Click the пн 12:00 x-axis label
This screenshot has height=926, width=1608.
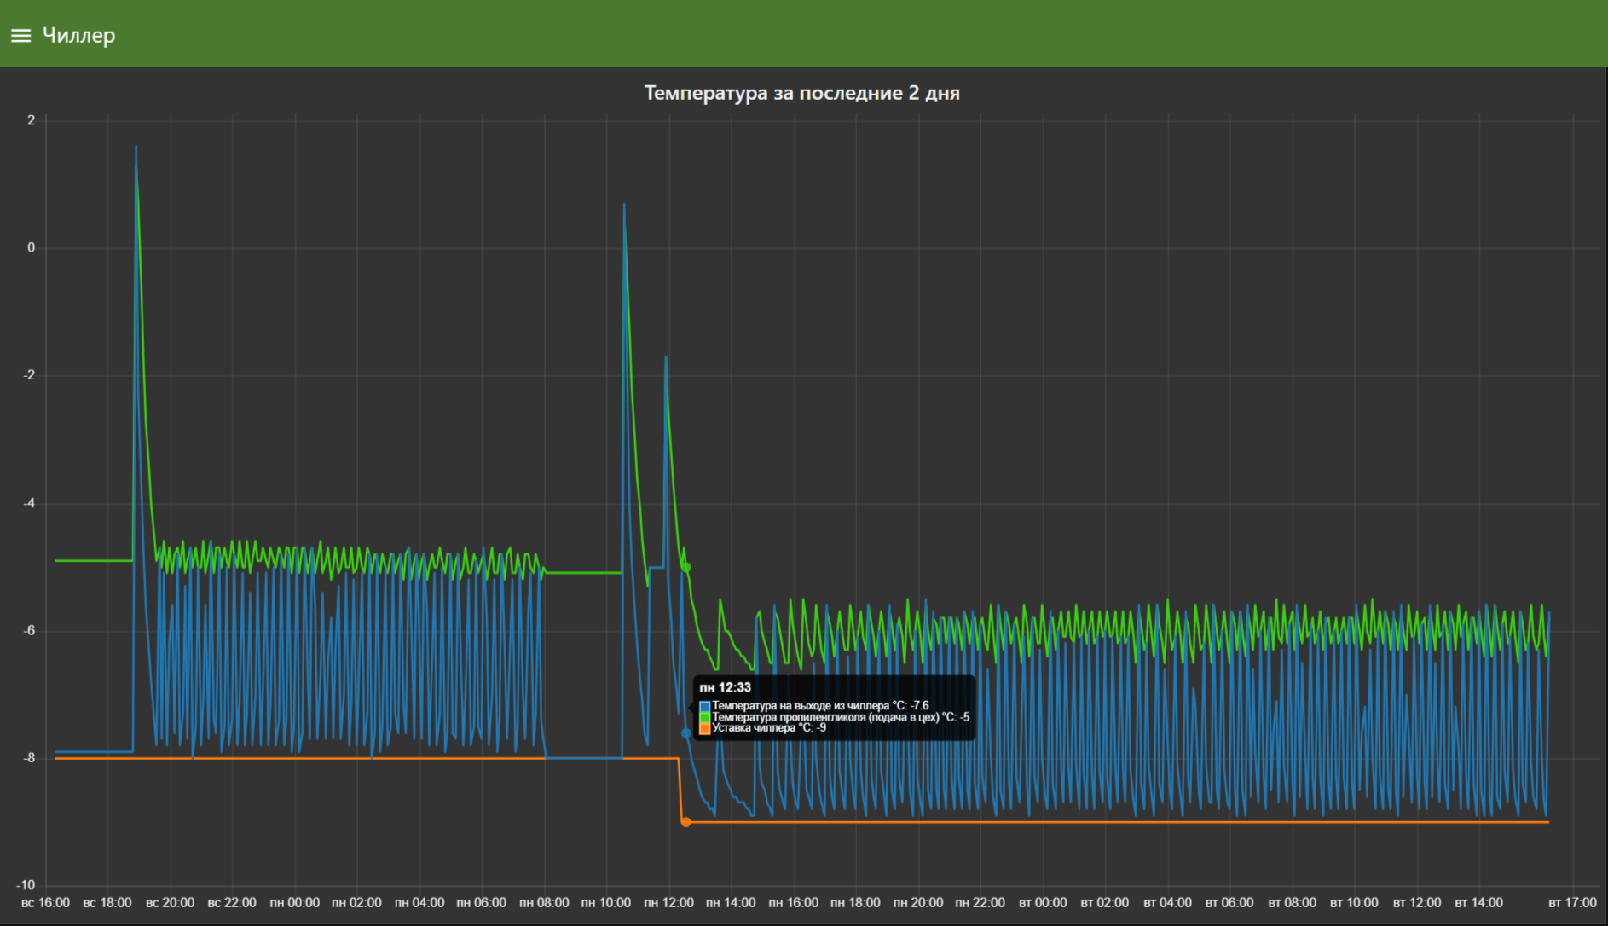668,903
